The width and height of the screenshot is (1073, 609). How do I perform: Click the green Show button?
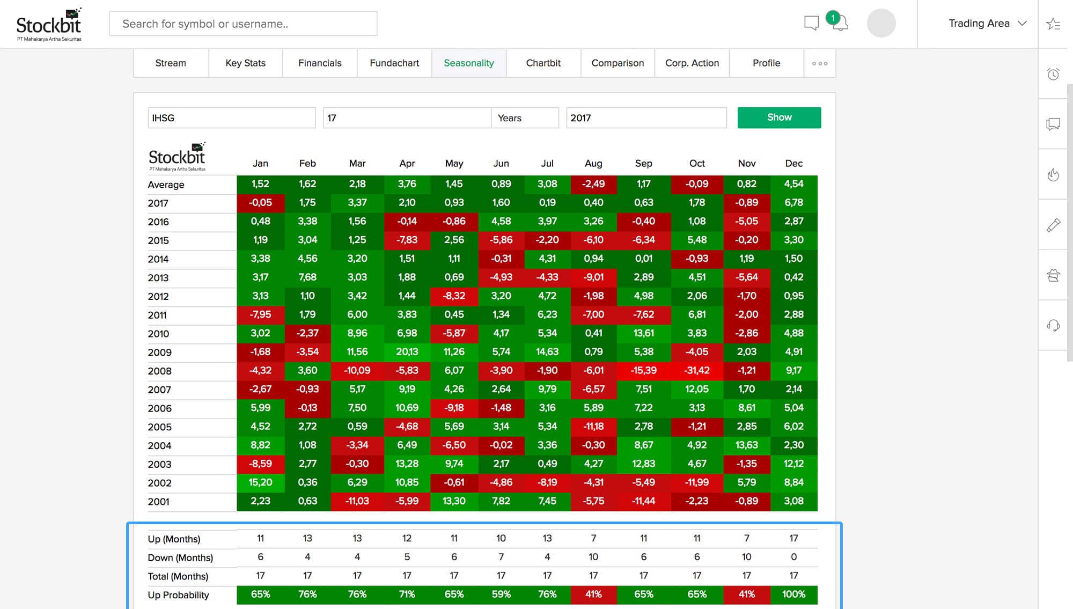(x=779, y=118)
